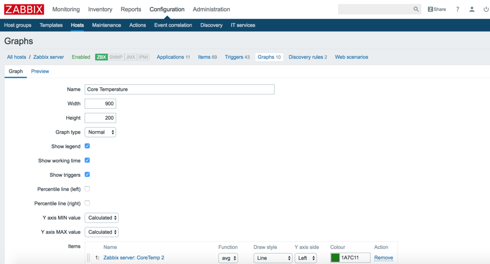490x264 pixels.
Task: Open Graphs 10 link
Action: tap(269, 57)
